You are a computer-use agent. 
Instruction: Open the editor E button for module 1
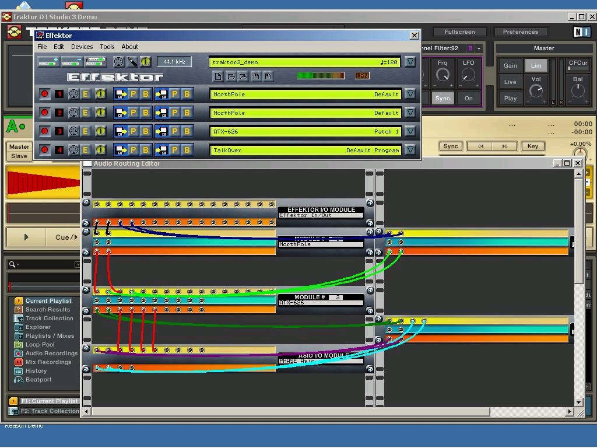(x=86, y=94)
